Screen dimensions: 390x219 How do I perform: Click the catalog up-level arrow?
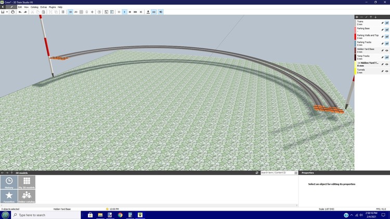[11, 173]
